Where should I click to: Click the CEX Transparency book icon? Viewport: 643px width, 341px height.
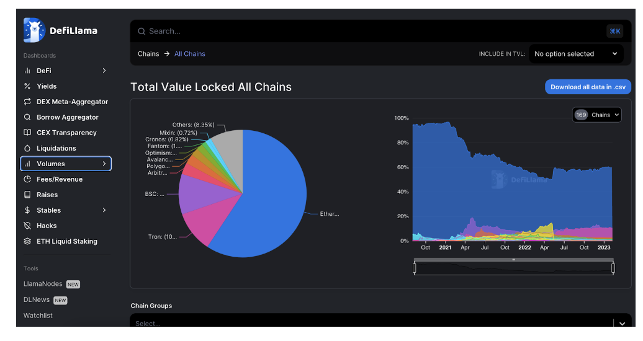27,133
